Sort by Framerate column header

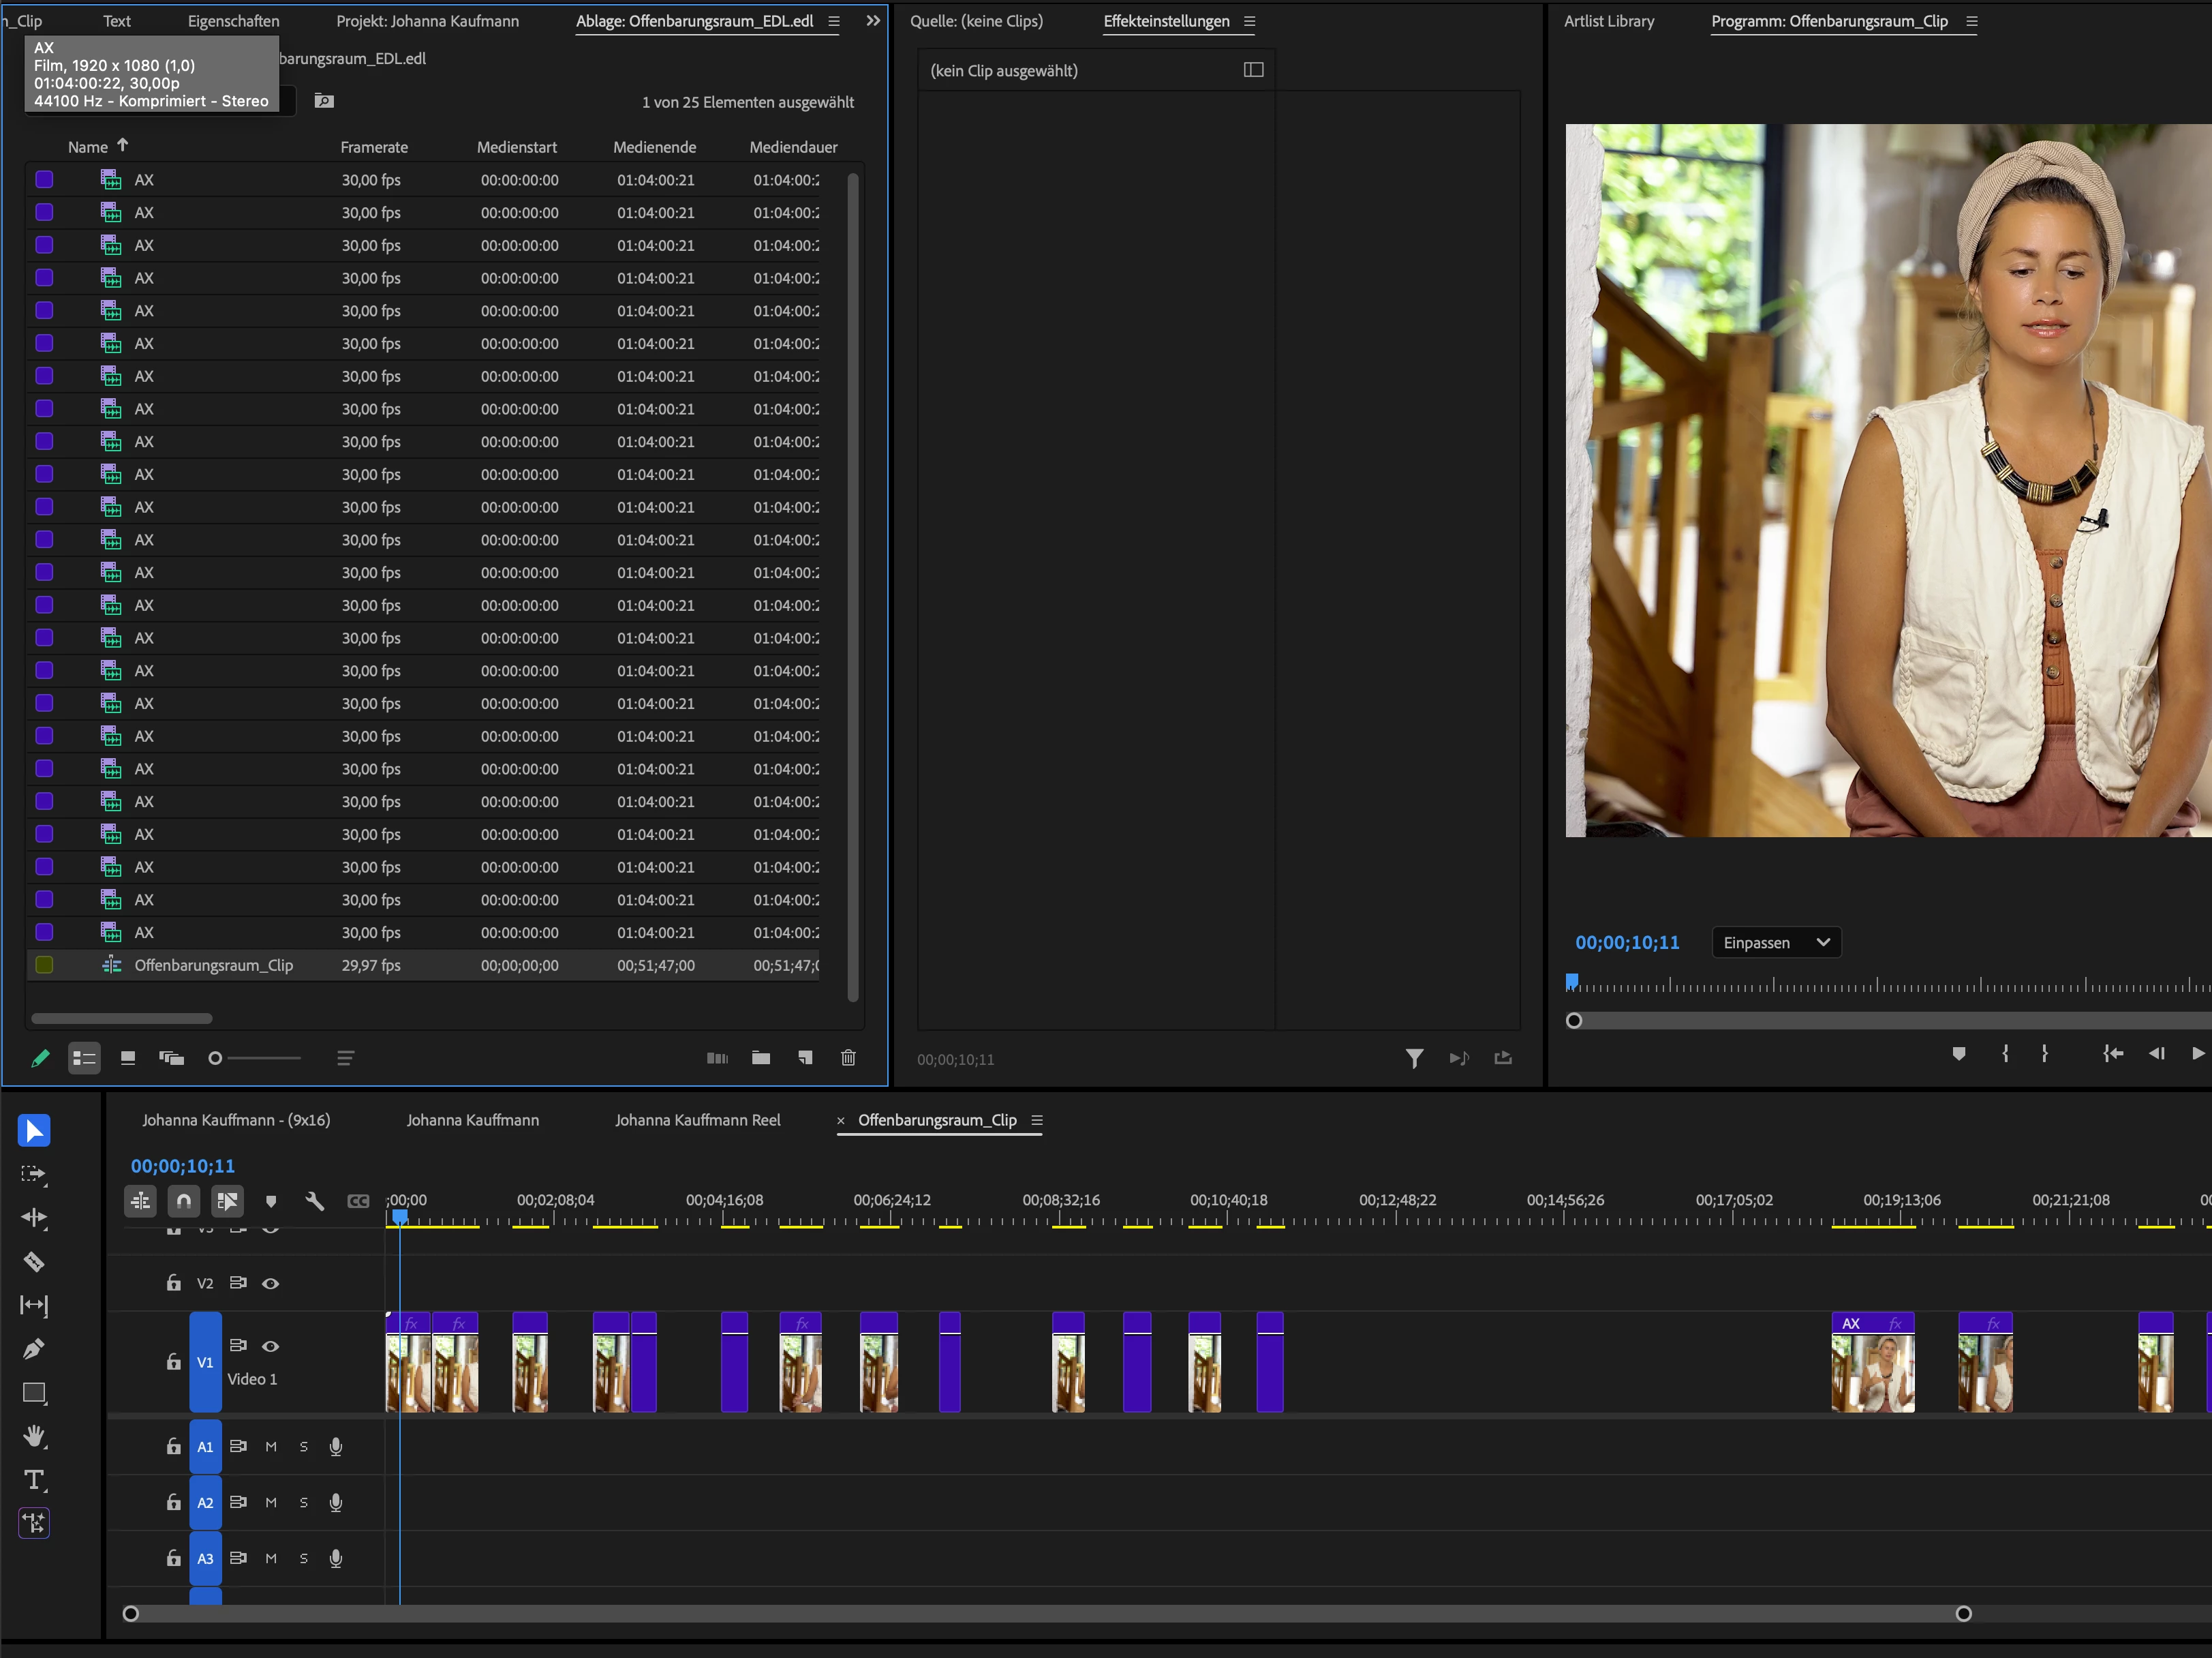click(x=374, y=147)
